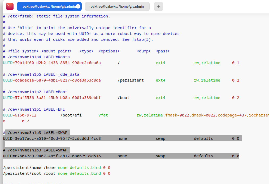Click the red terminal application icon

pos(10,7)
